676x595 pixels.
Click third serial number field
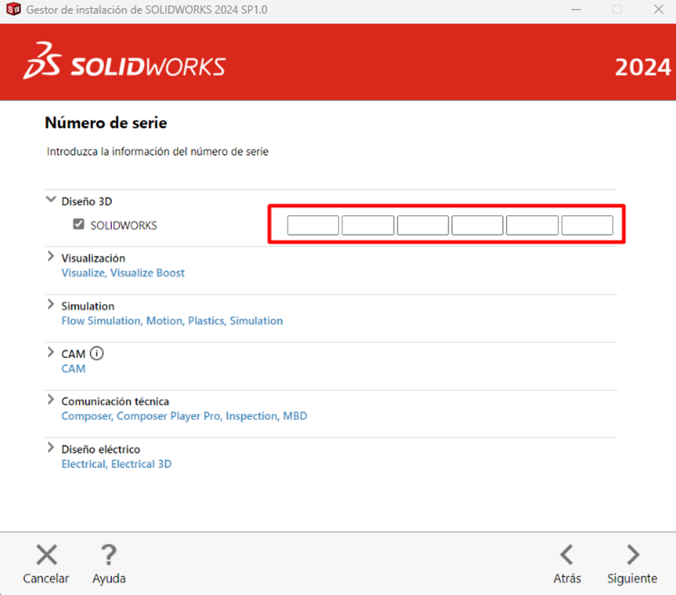422,225
